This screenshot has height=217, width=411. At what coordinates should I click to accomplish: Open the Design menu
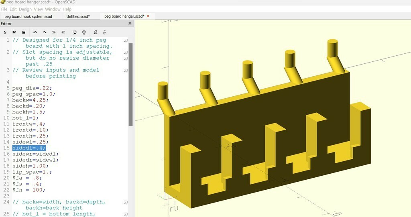tap(25, 9)
